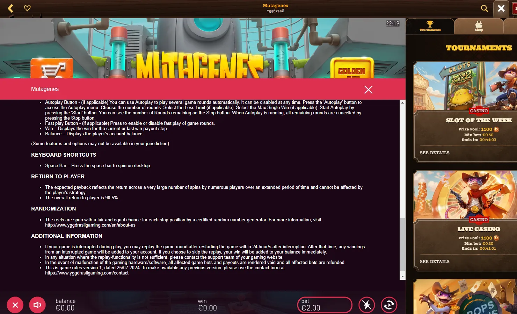This screenshot has height=314, width=517.
Task: Add Mutagenes to favorites with heart icon
Action: point(27,8)
